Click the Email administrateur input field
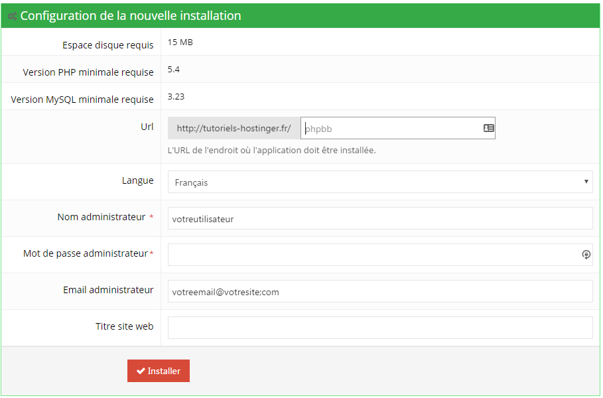 [x=380, y=291]
